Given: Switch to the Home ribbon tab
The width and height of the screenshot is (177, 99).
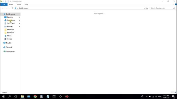Looking at the screenshot, I should pyautogui.click(x=11, y=4).
